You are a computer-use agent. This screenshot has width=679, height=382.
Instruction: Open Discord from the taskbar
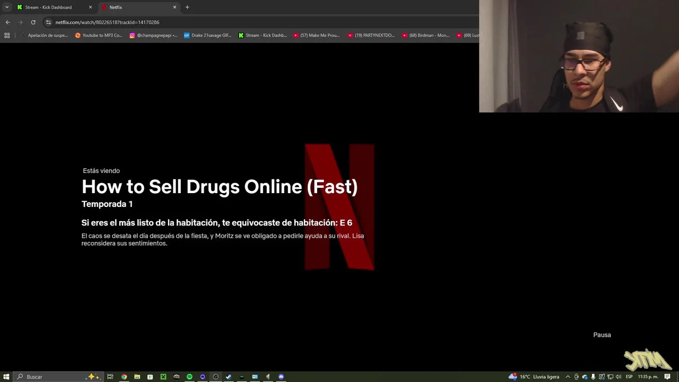pos(281,377)
